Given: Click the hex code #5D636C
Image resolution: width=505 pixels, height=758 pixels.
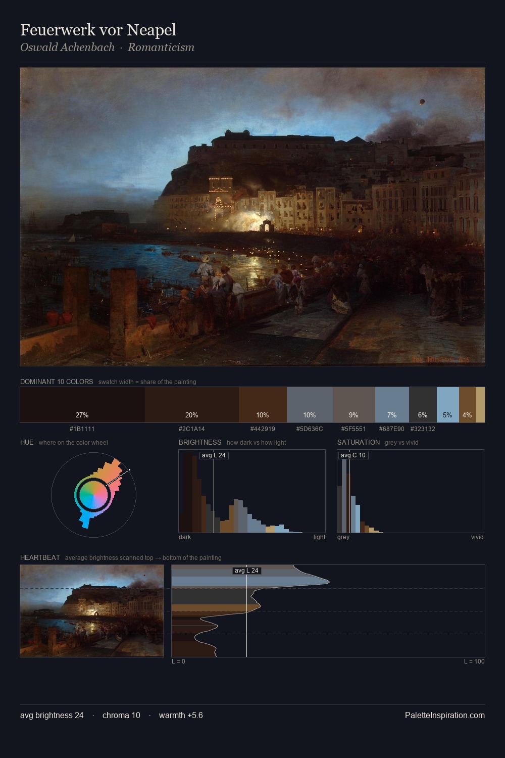Looking at the screenshot, I should coord(310,429).
